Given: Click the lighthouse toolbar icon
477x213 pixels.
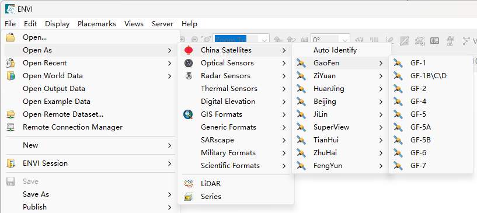Looking at the screenshot, I should click(450, 41).
